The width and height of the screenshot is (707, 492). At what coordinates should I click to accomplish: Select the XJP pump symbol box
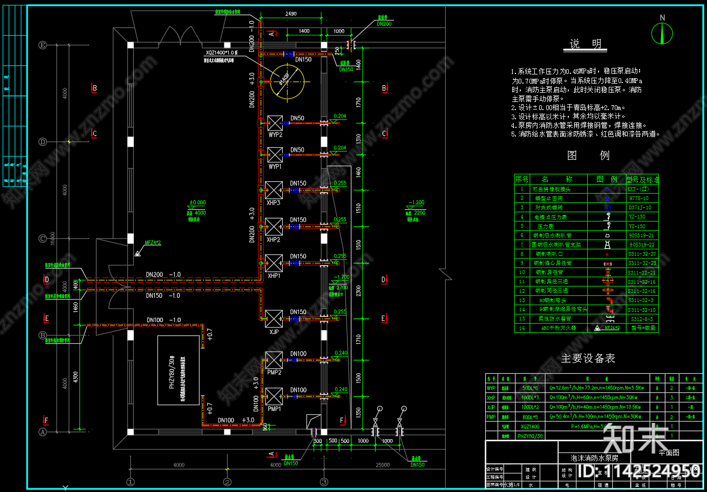coord(274,318)
